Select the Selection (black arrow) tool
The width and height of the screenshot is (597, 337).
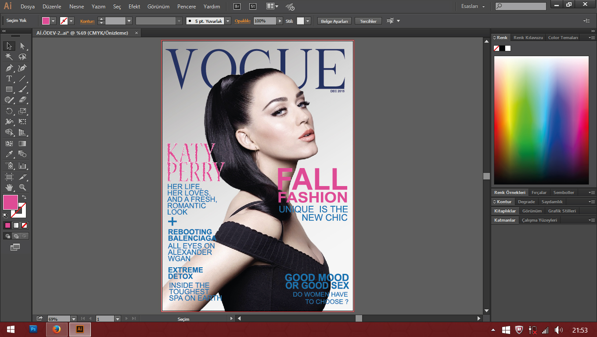pos(9,46)
